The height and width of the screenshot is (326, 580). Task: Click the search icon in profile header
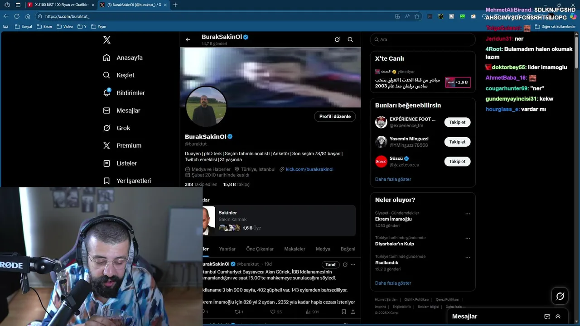(350, 39)
